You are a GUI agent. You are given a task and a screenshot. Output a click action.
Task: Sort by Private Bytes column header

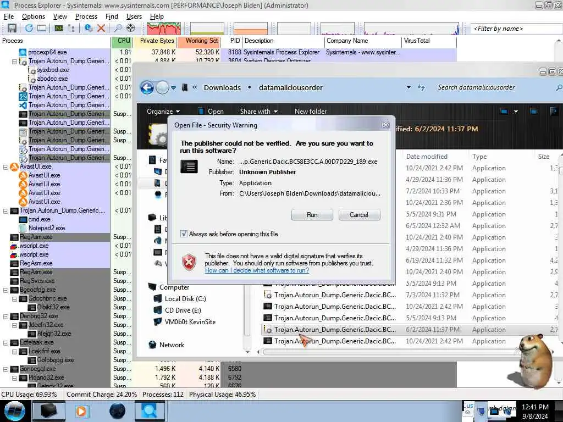(155, 41)
